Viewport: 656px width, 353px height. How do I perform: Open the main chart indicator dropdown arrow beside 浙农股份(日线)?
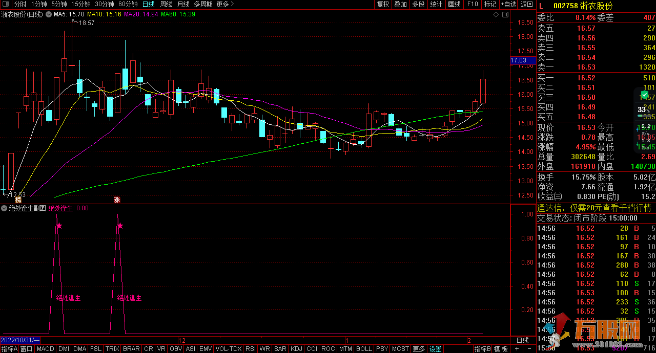point(49,14)
